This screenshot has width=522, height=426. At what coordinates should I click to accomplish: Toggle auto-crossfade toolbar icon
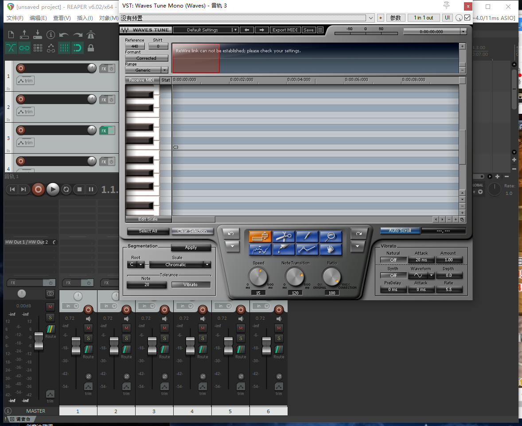(11, 48)
